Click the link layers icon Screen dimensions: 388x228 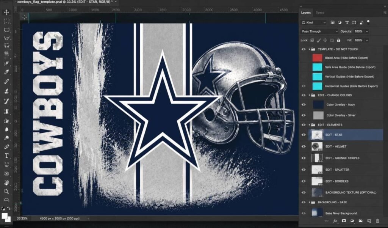[x=327, y=220]
